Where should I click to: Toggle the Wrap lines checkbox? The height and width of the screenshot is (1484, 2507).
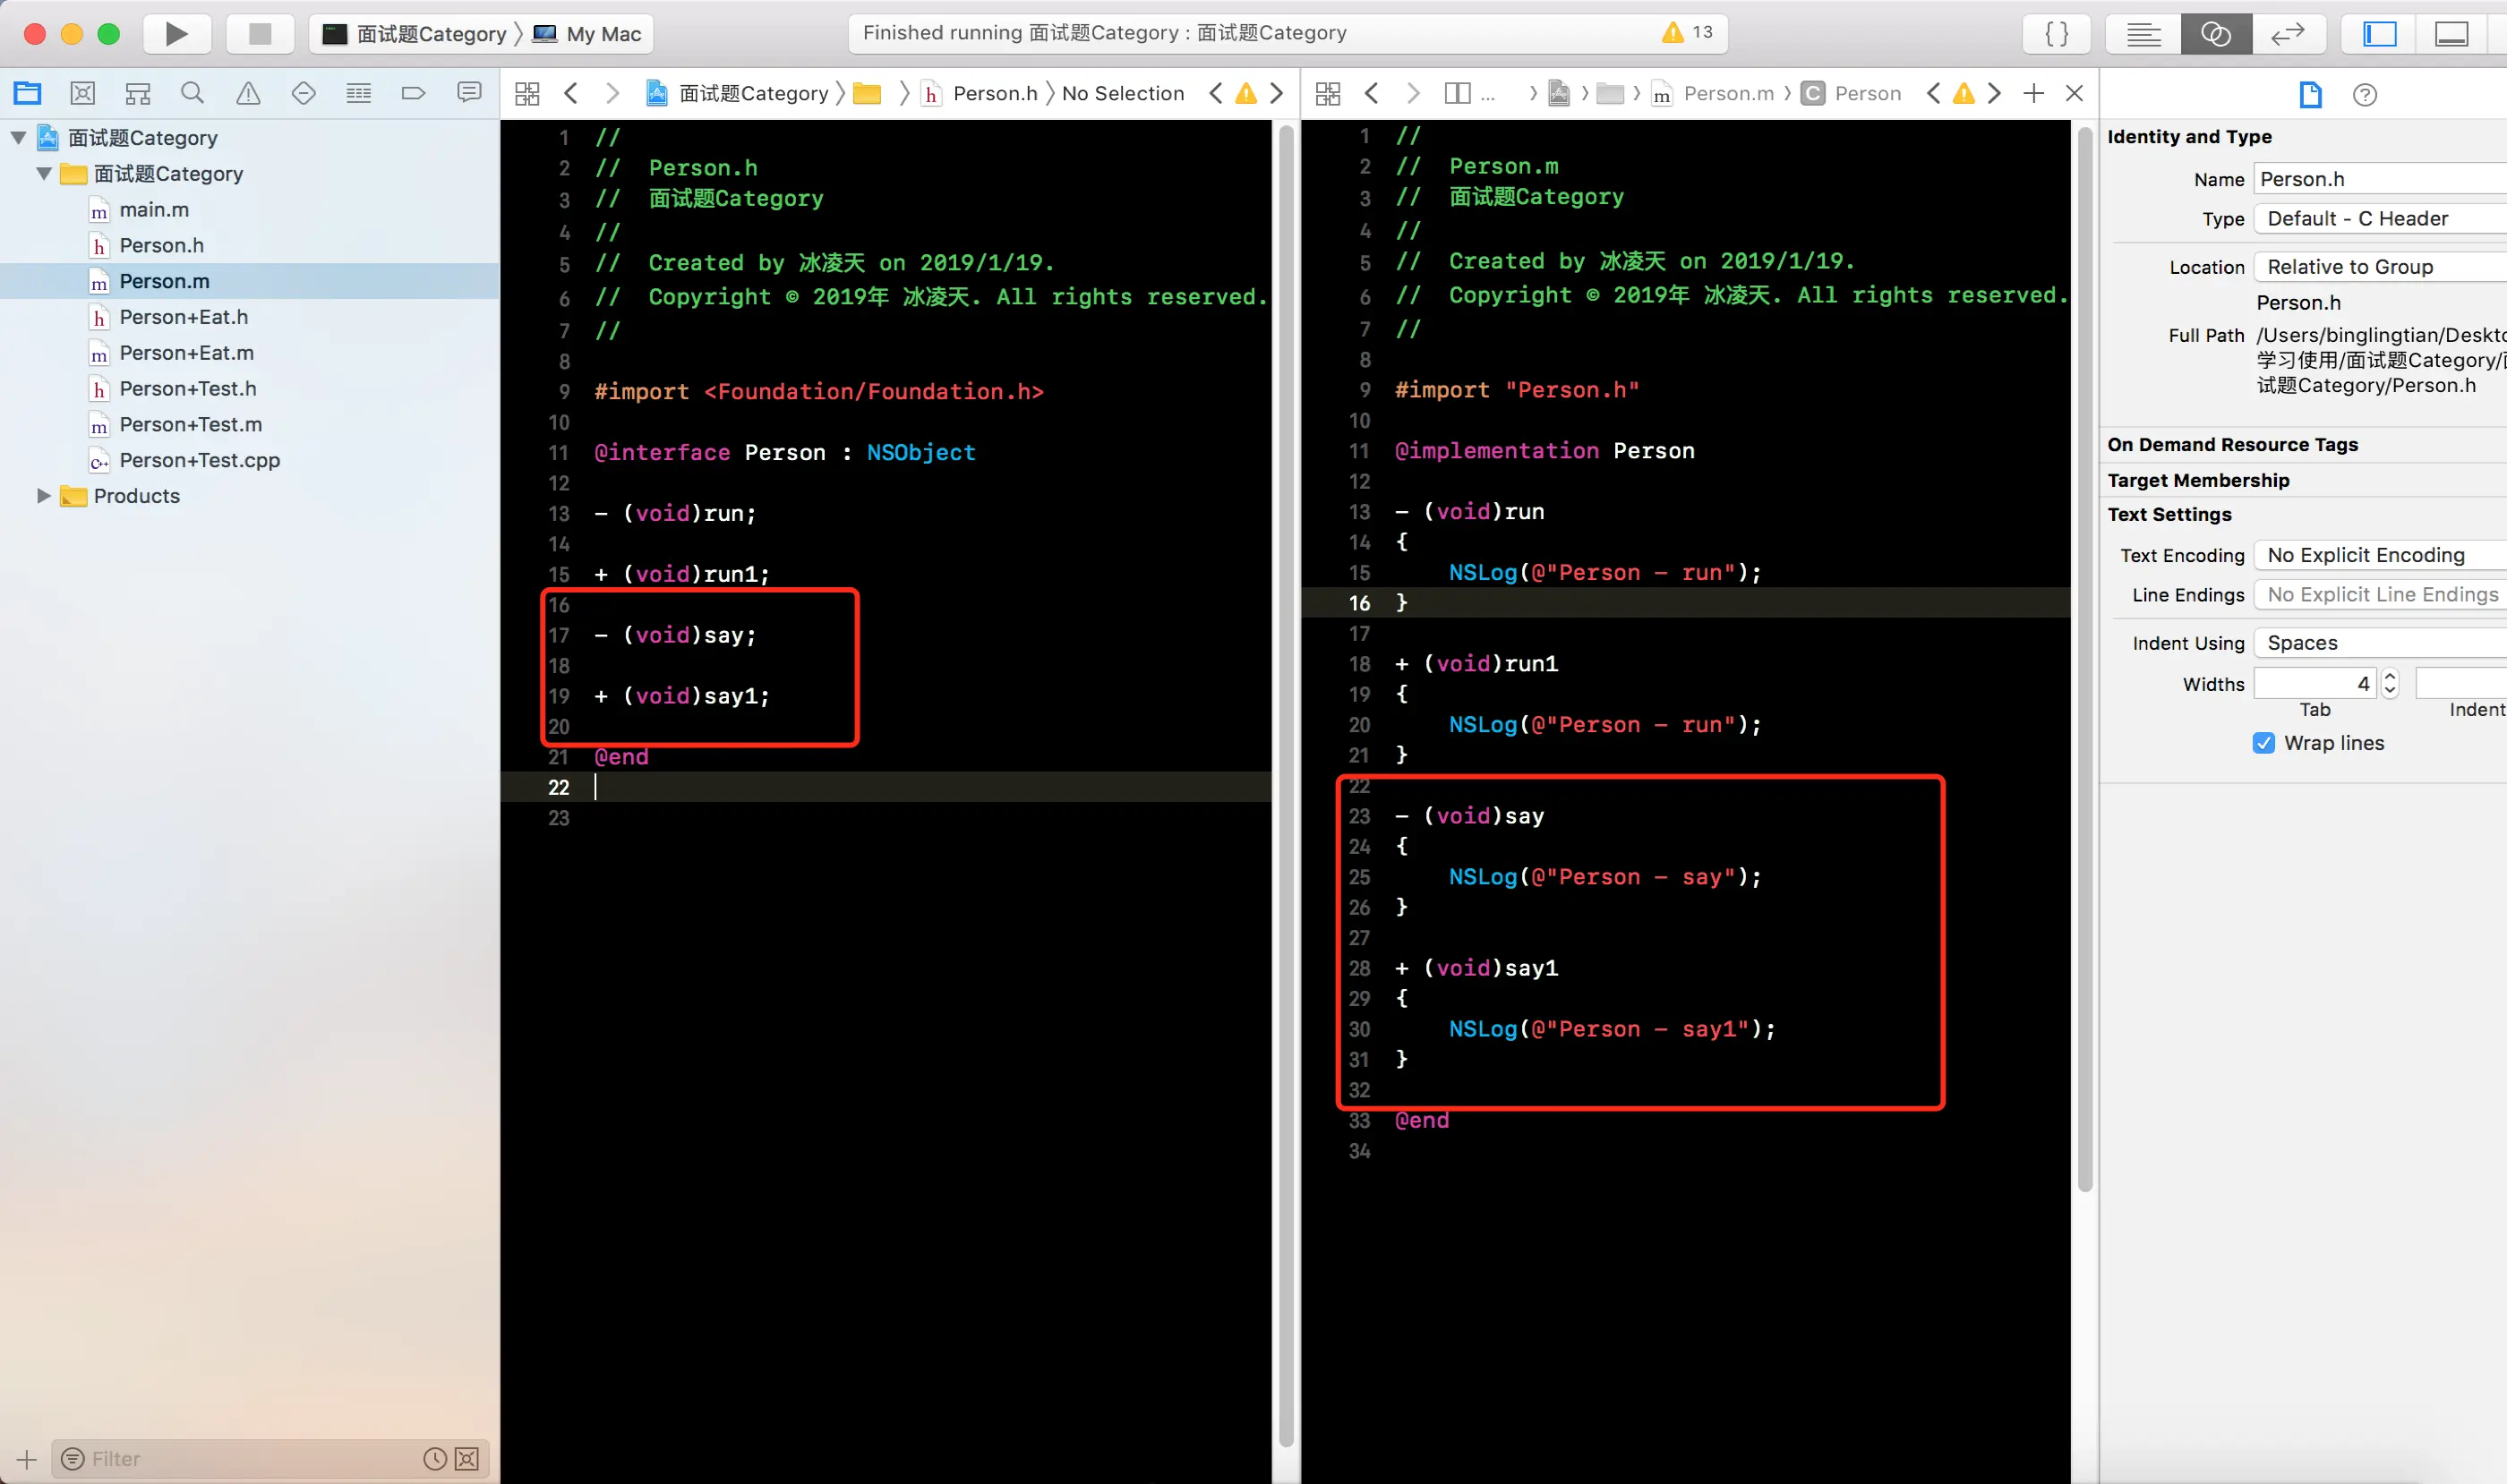2263,743
